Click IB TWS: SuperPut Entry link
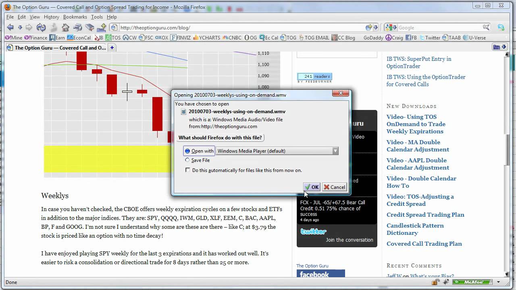 (x=419, y=62)
